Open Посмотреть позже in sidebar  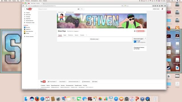(x=30, y=23)
